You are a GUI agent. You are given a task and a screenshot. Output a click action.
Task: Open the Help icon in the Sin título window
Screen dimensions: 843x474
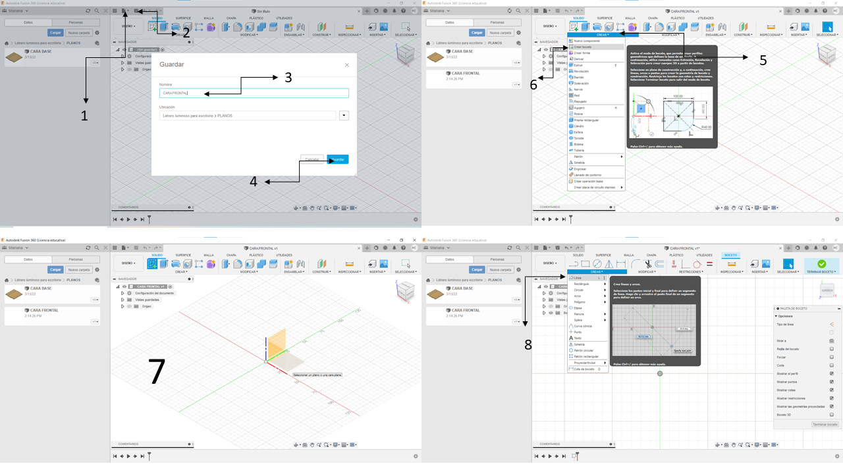coord(402,11)
